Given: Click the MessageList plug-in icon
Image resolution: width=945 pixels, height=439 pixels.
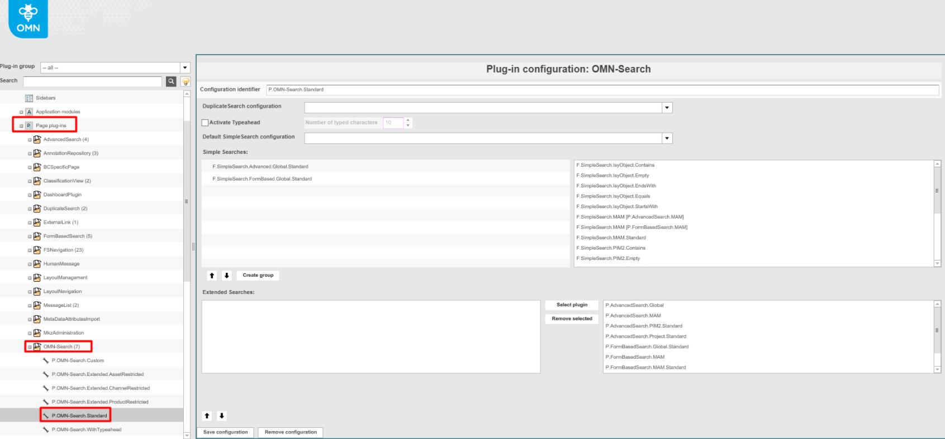Looking at the screenshot, I should point(37,305).
